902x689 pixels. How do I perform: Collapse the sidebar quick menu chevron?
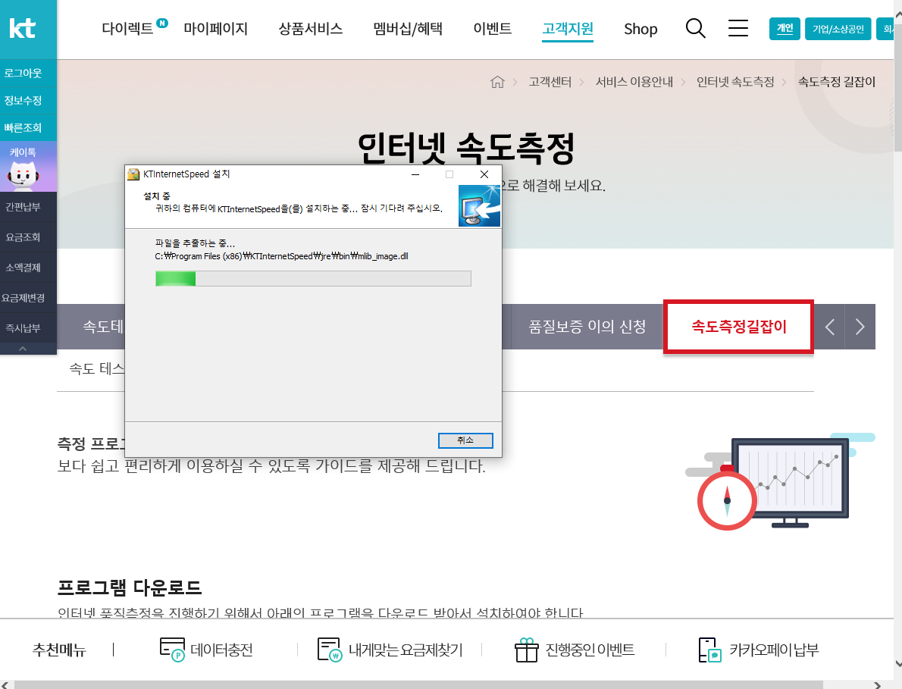point(23,349)
